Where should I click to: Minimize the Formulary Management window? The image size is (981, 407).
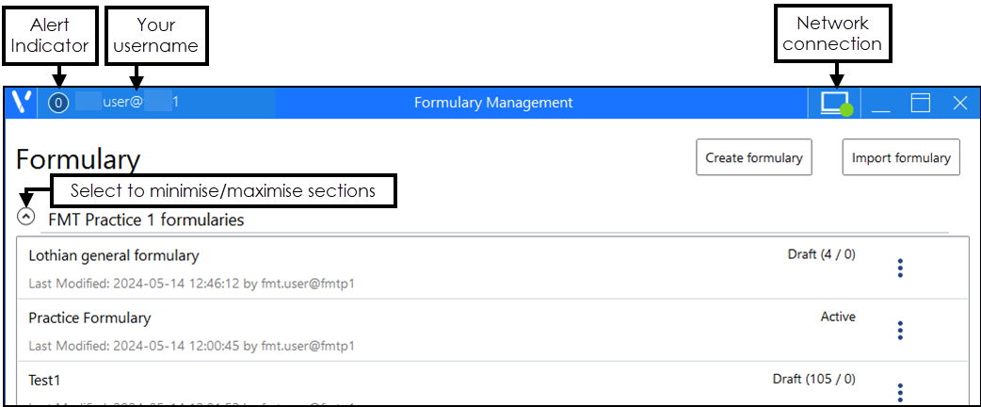click(x=881, y=104)
